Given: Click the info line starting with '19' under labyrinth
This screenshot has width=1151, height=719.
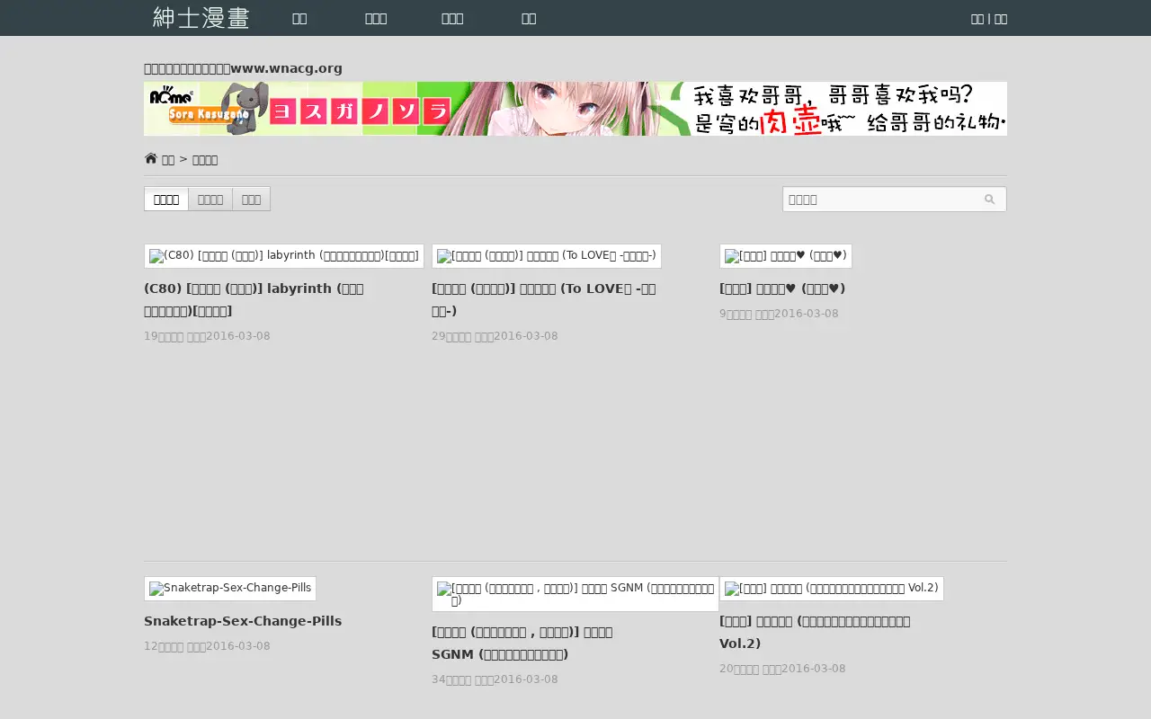Looking at the screenshot, I should [x=207, y=336].
